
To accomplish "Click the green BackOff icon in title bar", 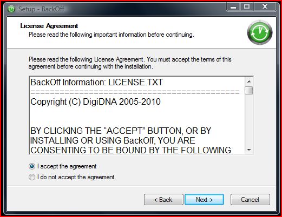I will 11,9.
